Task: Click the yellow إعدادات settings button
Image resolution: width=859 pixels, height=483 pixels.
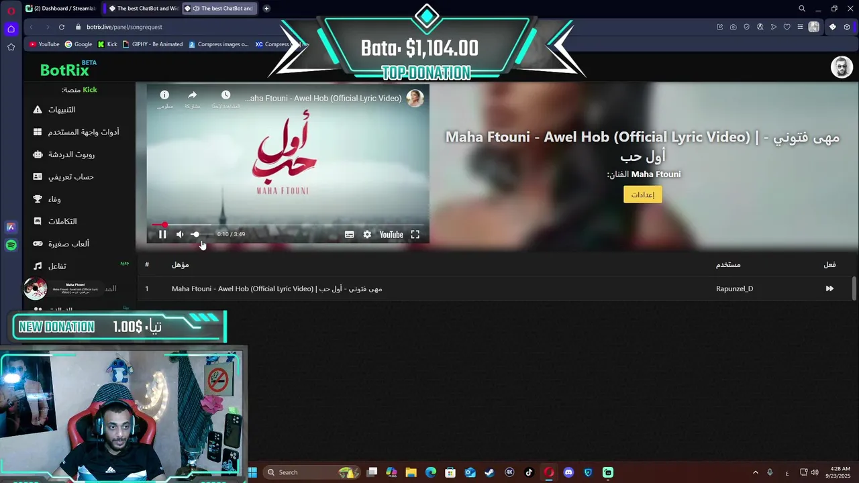Action: coord(642,195)
